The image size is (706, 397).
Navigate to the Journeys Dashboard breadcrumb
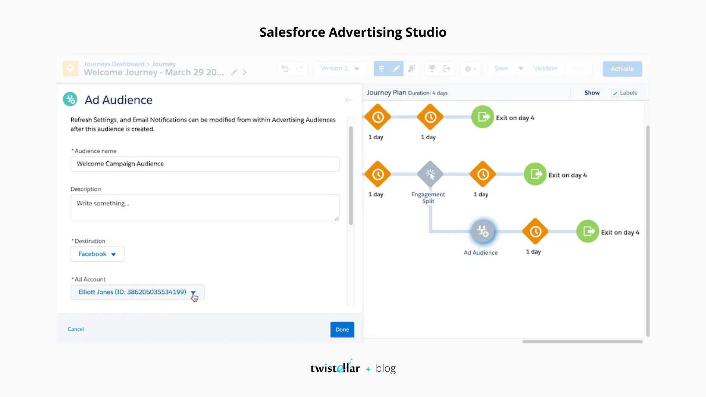click(114, 64)
